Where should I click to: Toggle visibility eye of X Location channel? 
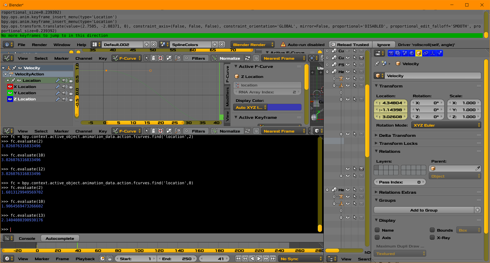[x=10, y=87]
